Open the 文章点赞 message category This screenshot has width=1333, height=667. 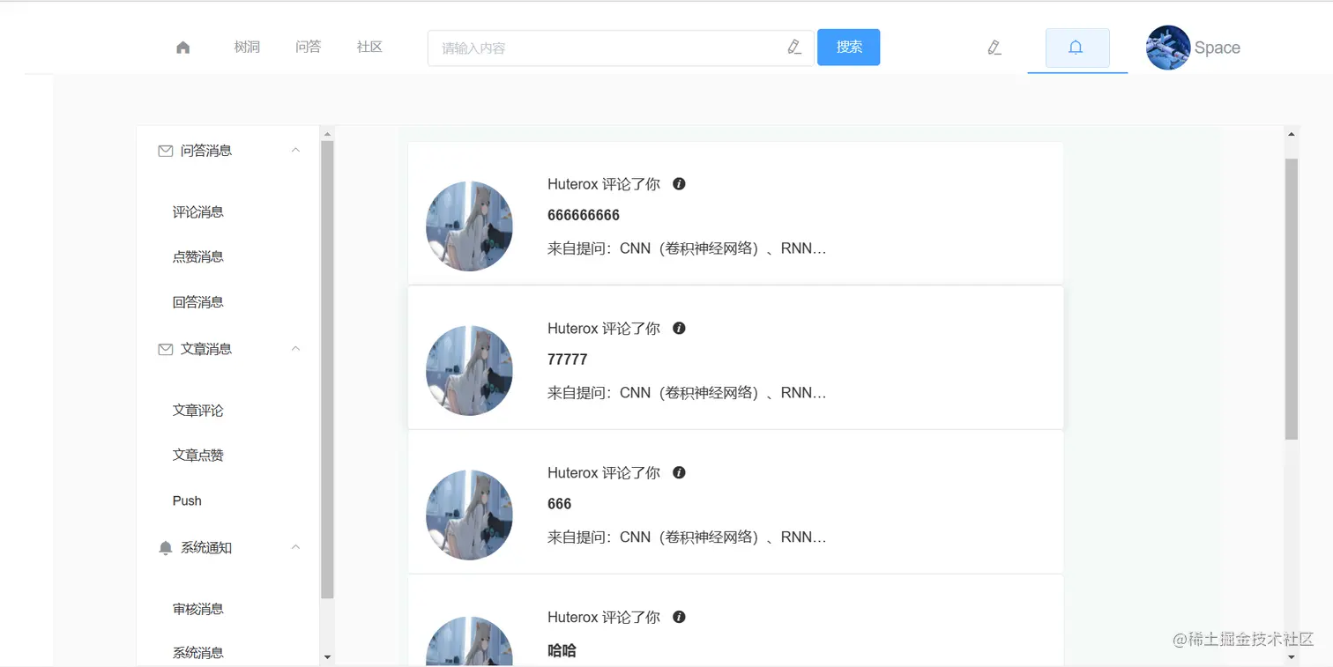(x=197, y=455)
